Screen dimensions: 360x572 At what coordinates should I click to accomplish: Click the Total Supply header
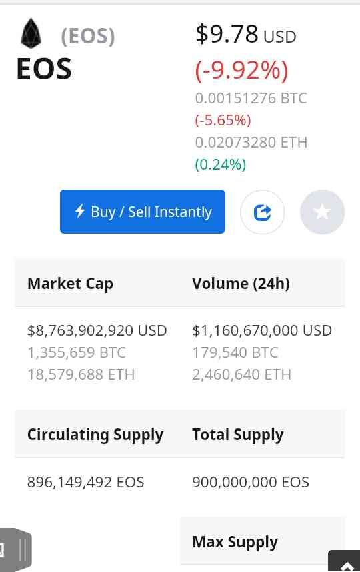237,435
